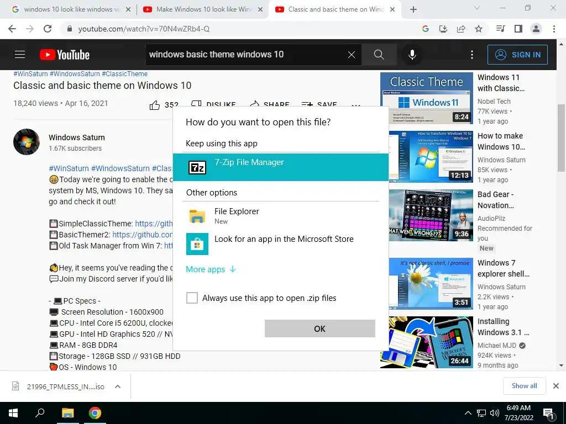The width and height of the screenshot is (566, 424).
Task: Check Always use this app for .zip files
Action: click(192, 298)
